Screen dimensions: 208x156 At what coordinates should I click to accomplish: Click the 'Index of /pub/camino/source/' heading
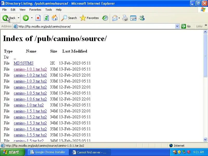pyautogui.click(x=55, y=38)
